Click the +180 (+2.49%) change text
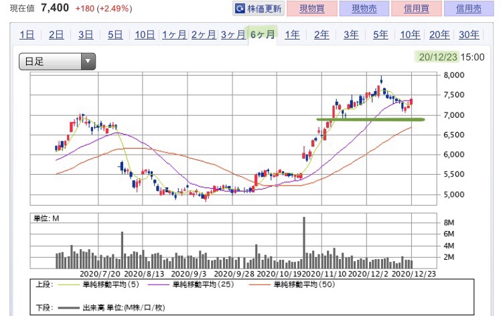The width and height of the screenshot is (501, 316). (104, 8)
